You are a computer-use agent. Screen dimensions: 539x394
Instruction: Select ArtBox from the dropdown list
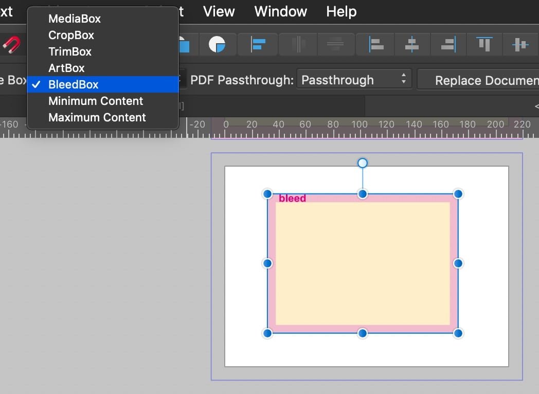click(x=67, y=68)
